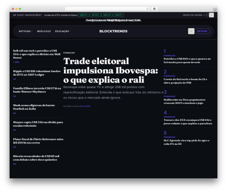The image size is (227, 192).
Task: Open ranked story 'Stablecoins na Visa'
Action: (x=184, y=101)
